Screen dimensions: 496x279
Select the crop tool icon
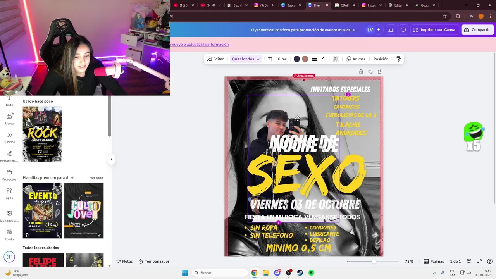point(270,59)
